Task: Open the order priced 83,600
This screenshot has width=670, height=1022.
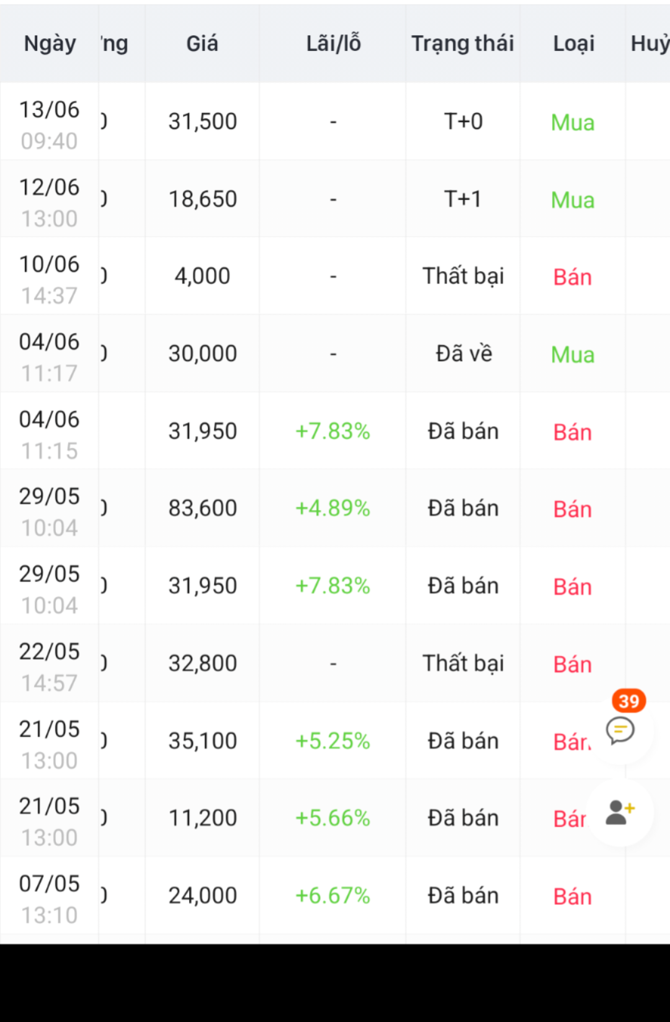Action: [203, 508]
